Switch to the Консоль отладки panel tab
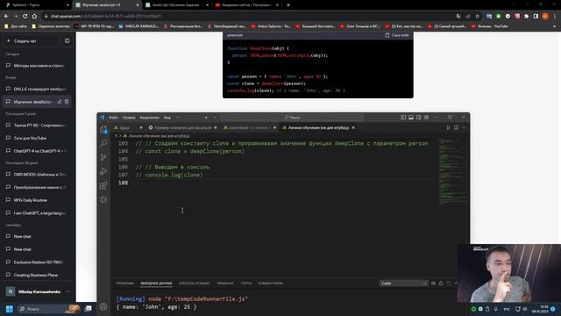The image size is (561, 316). coord(195,284)
